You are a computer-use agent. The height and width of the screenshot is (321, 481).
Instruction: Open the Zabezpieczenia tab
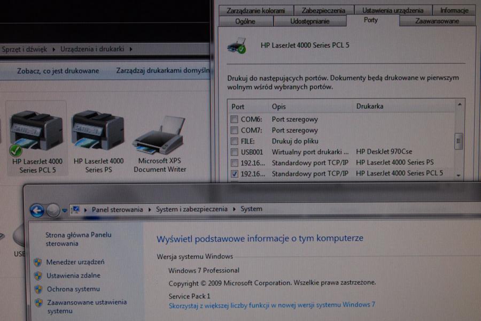(x=323, y=11)
